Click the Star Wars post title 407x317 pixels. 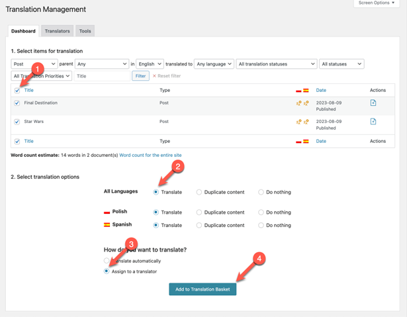[34, 122]
